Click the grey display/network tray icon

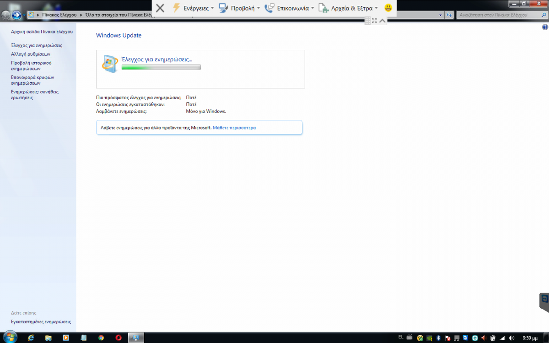click(x=457, y=338)
